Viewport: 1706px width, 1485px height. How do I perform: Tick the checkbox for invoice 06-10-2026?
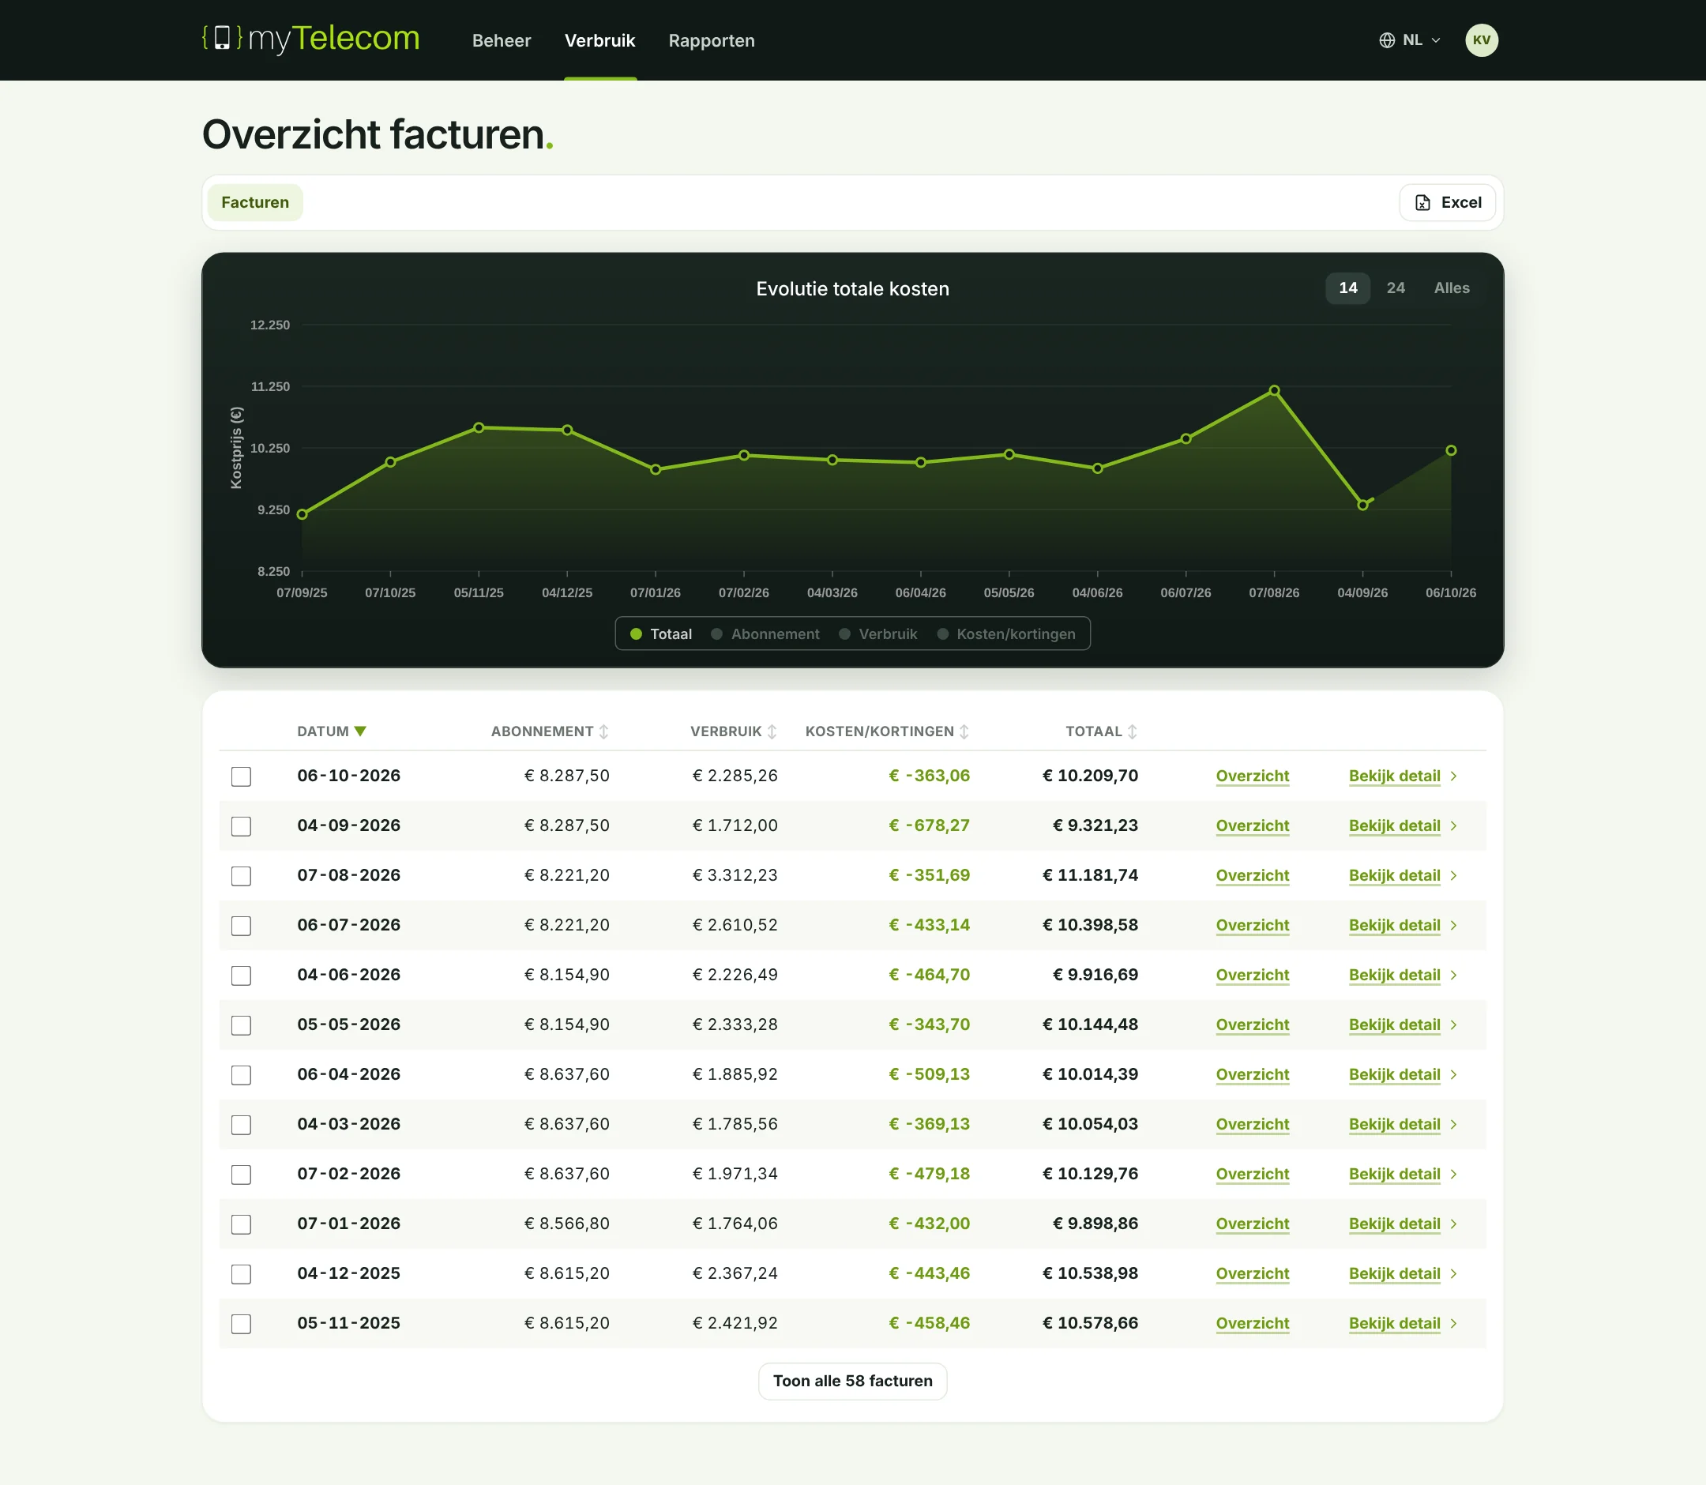click(x=241, y=776)
